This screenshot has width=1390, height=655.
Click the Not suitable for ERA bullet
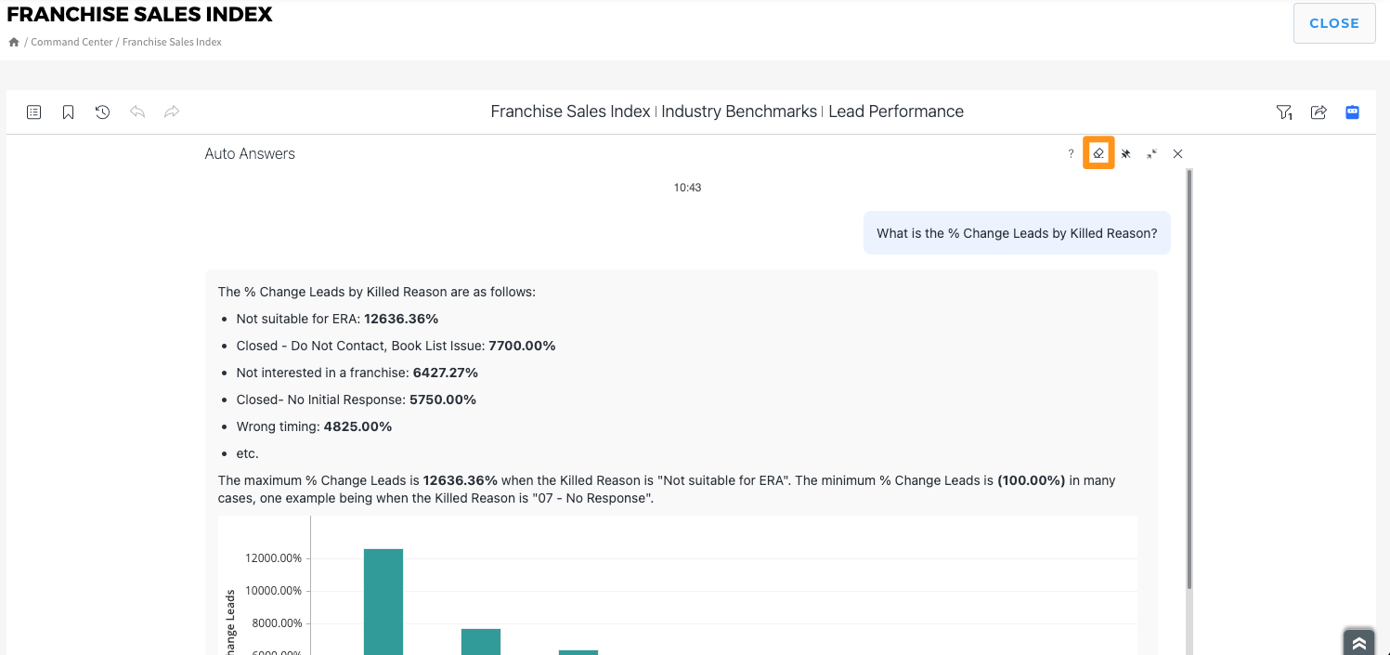coord(337,319)
